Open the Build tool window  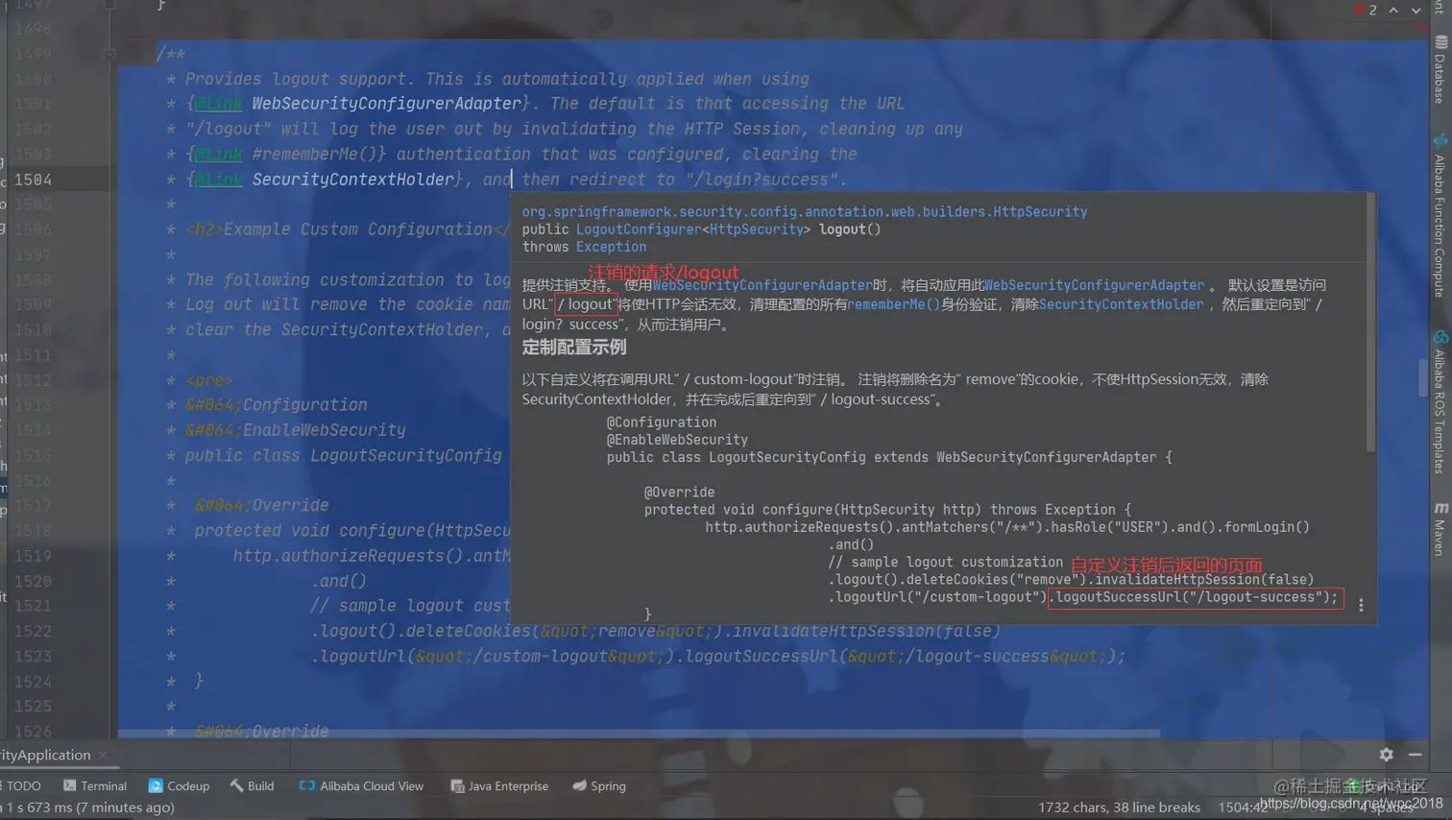(x=252, y=785)
